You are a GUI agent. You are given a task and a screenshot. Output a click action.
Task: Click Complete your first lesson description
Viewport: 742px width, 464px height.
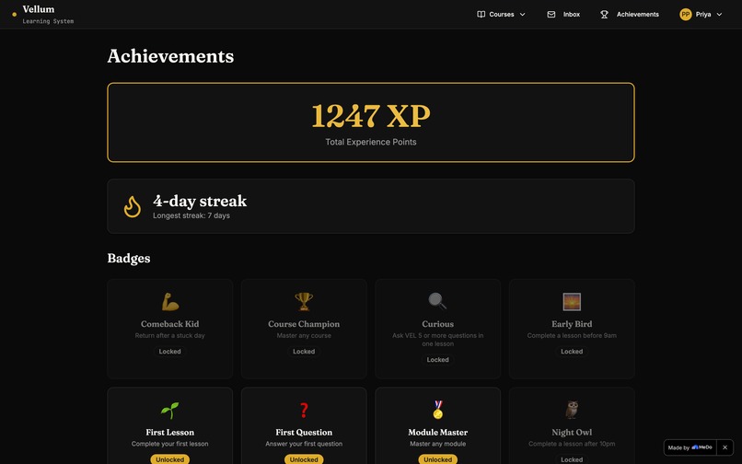tap(170, 444)
